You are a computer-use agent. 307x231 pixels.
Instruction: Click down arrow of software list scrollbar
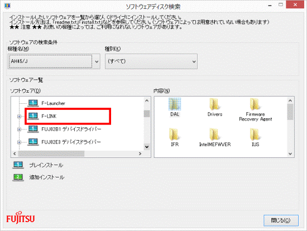click(147, 147)
